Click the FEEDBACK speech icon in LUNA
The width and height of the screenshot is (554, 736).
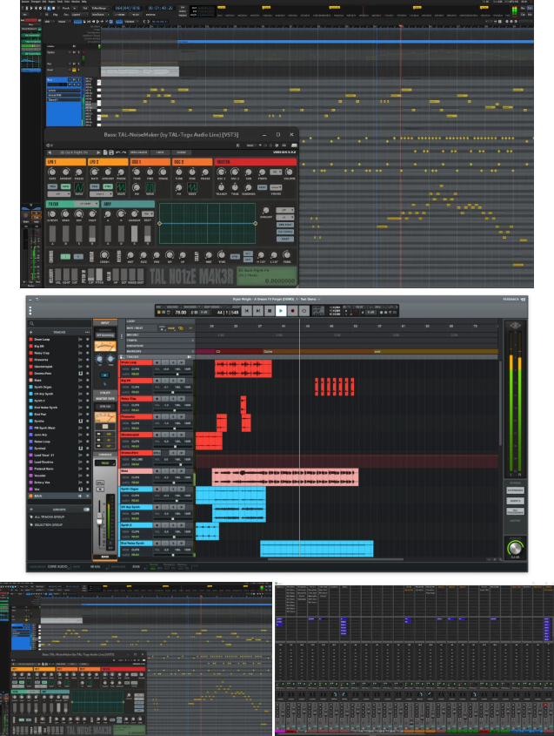click(x=523, y=299)
